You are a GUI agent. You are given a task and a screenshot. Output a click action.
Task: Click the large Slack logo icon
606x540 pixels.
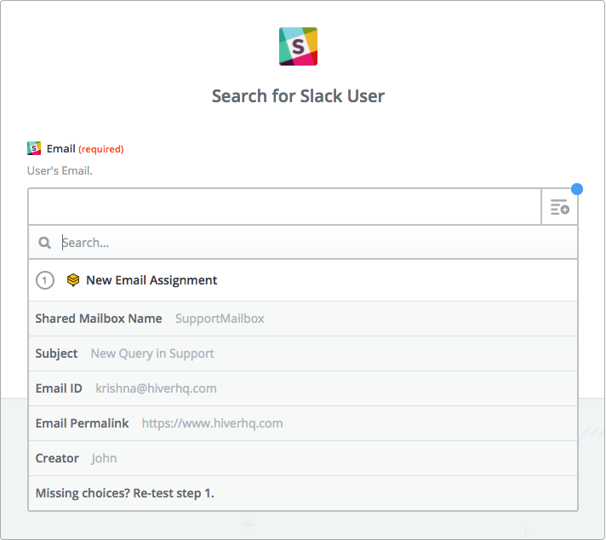pos(298,46)
